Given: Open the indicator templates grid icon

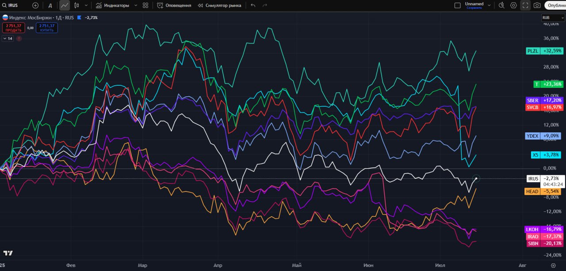Looking at the screenshot, I should (x=145, y=5).
